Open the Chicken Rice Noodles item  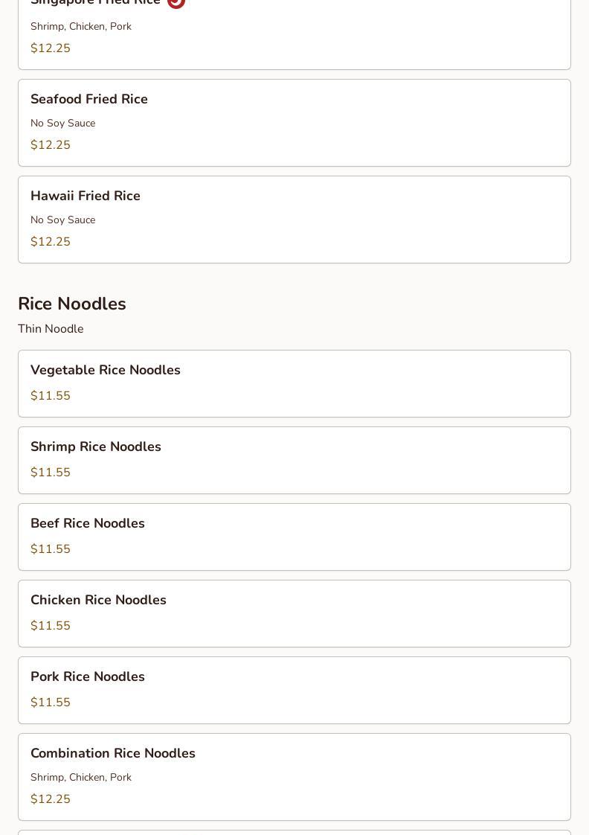98,600
